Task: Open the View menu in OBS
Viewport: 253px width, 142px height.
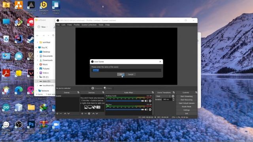Action: (x=70, y=25)
